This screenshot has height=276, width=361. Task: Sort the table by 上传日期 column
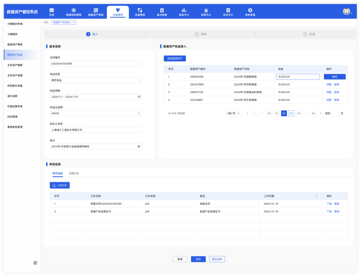click(x=316, y=196)
